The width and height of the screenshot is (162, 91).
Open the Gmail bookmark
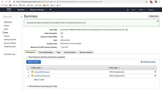point(38,5)
